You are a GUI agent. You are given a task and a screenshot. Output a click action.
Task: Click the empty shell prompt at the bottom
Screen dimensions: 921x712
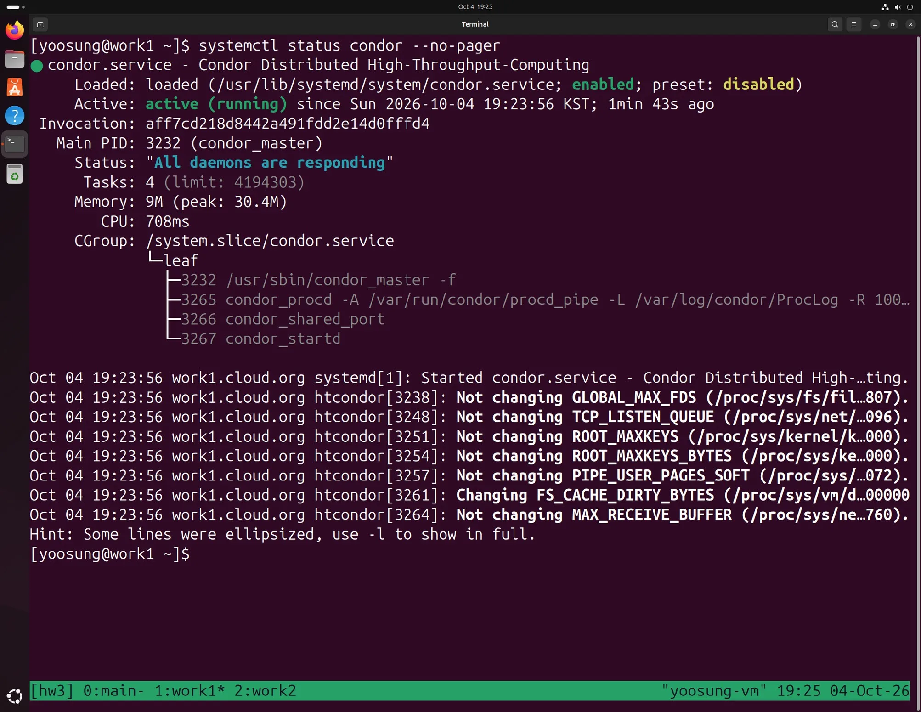pos(110,554)
